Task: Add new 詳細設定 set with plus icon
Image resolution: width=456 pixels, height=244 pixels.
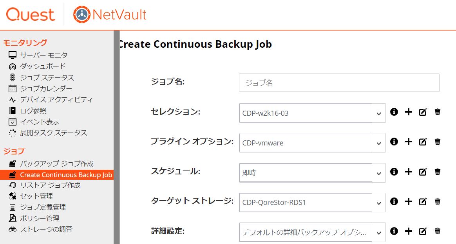Action: [409, 231]
